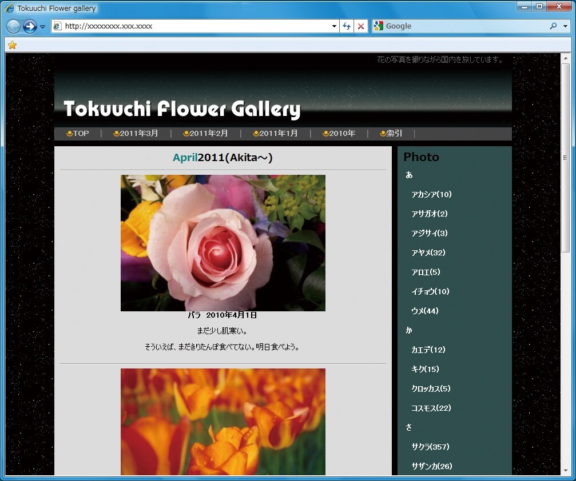Maximize the browser window

point(539,7)
